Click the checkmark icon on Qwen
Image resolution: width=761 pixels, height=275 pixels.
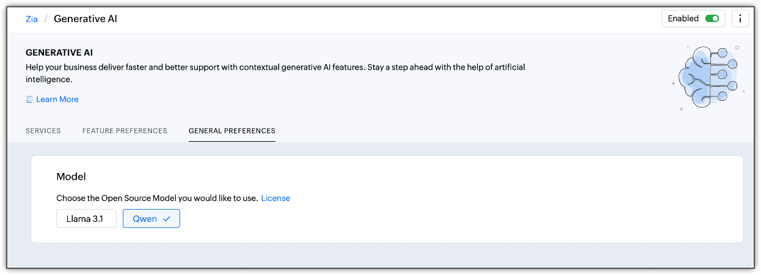(x=167, y=219)
